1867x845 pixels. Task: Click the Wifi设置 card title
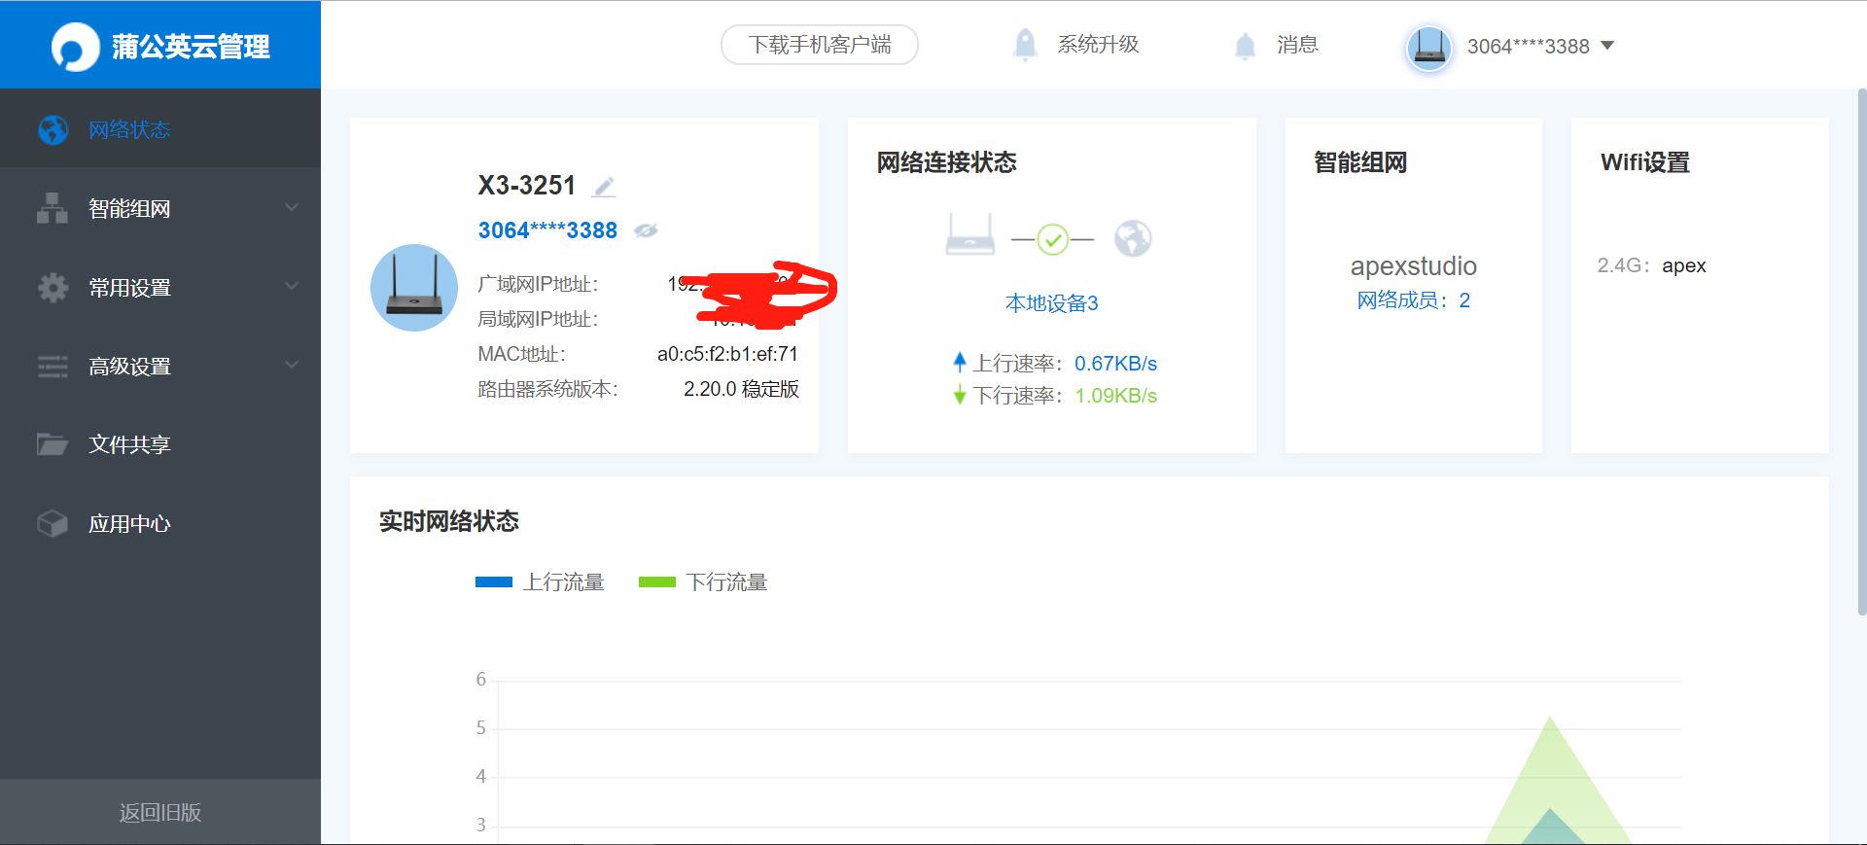[x=1645, y=162]
